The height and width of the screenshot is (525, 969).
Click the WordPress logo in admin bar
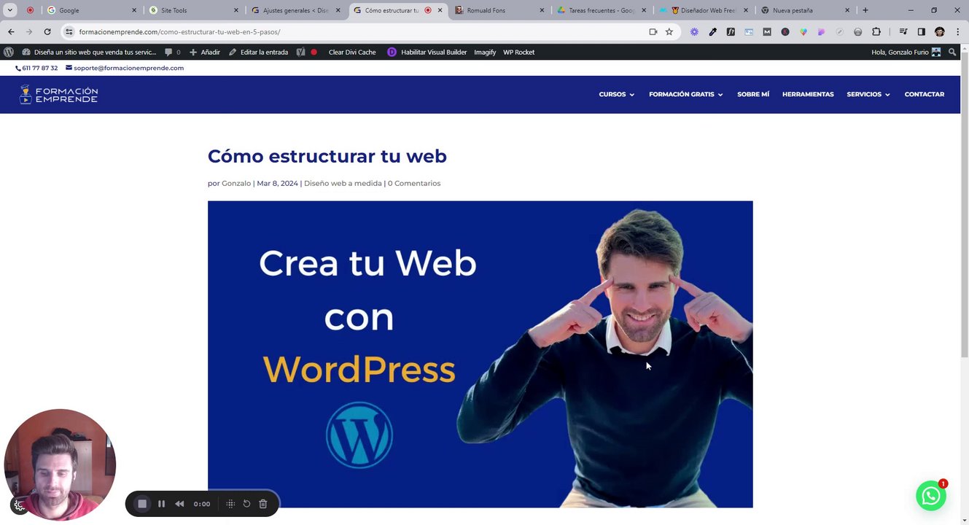[9, 52]
